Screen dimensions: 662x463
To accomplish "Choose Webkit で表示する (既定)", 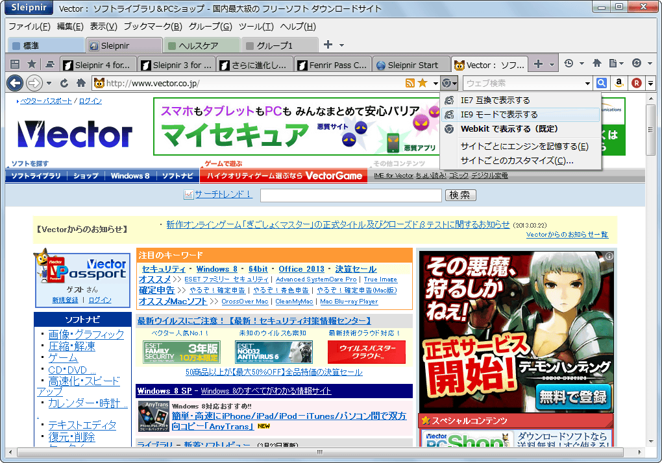I will 520,129.
